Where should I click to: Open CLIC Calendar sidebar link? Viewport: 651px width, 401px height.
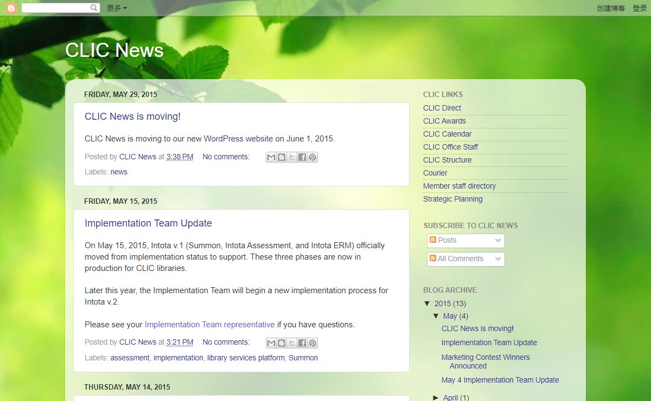[448, 134]
